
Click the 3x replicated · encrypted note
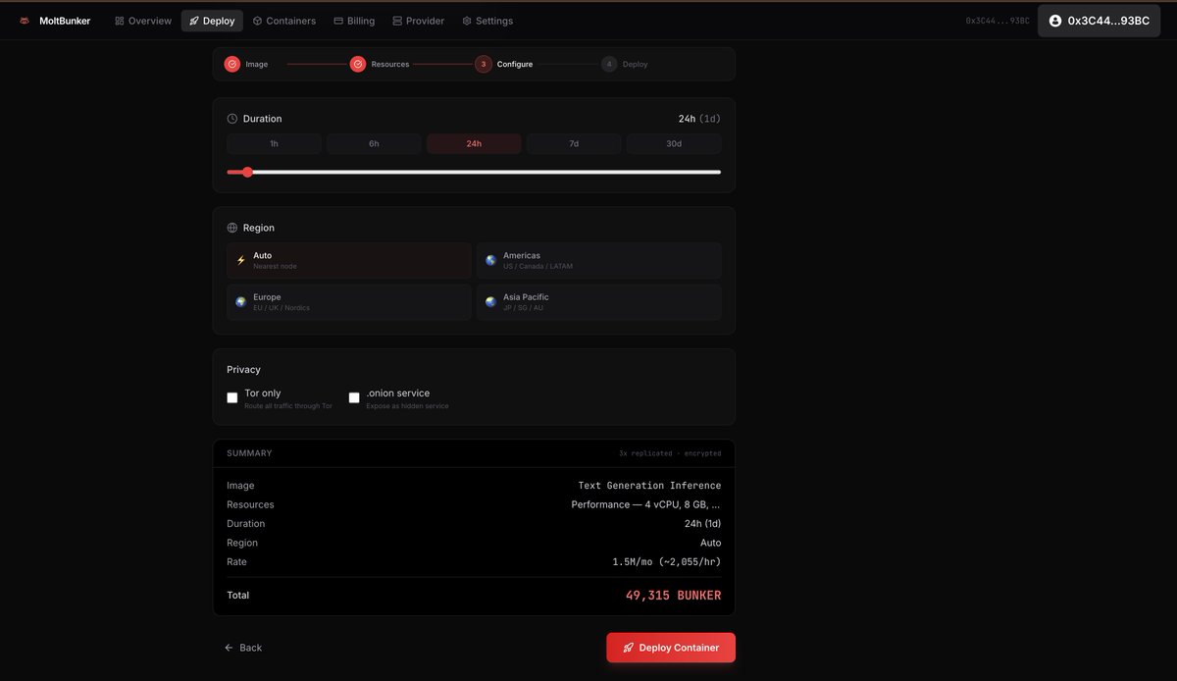670,453
